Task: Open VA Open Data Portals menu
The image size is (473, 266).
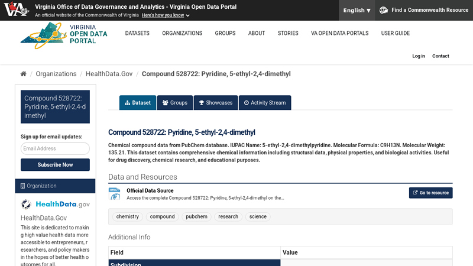Action: pyautogui.click(x=339, y=33)
